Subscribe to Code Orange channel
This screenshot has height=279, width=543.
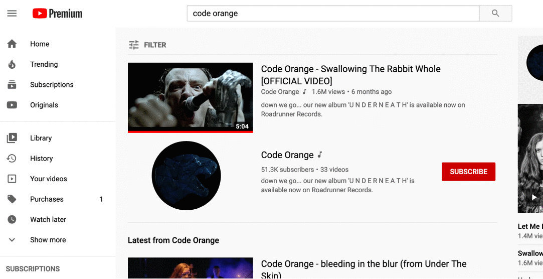pyautogui.click(x=469, y=172)
